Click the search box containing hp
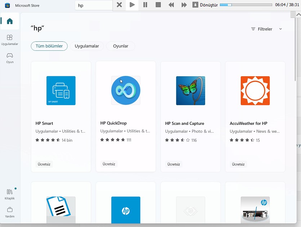Screen dimensions: 301x227 [94, 5]
